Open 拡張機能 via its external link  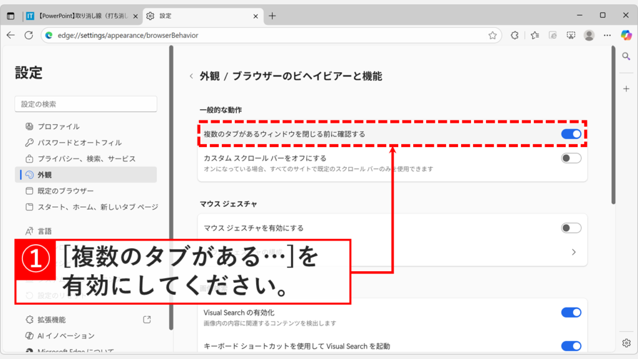coord(145,318)
